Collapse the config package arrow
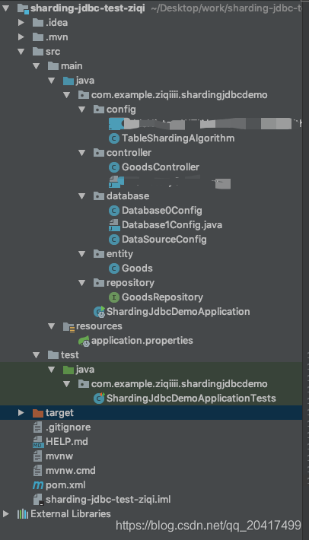Image resolution: width=309 pixels, height=540 pixels. [x=81, y=110]
